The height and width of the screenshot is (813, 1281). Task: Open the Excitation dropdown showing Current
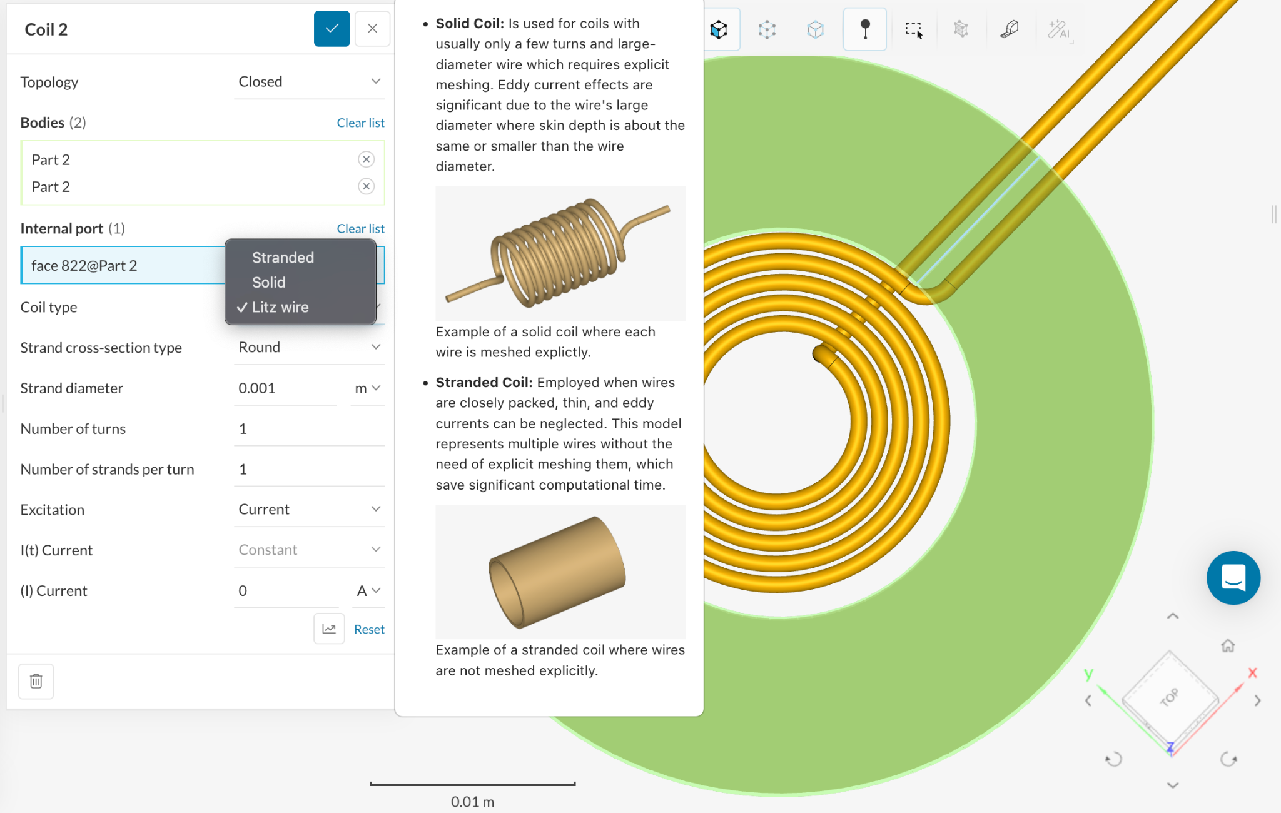(x=309, y=508)
